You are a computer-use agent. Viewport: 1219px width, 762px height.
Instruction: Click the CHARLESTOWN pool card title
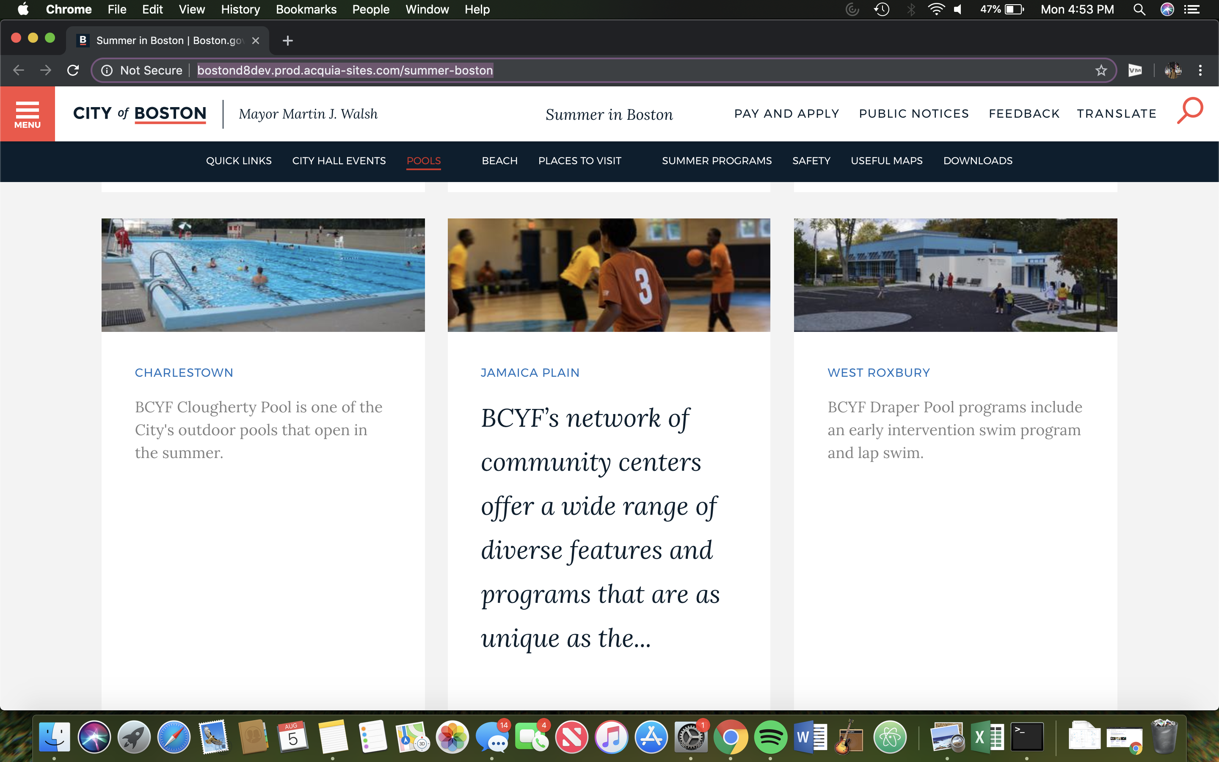click(184, 373)
